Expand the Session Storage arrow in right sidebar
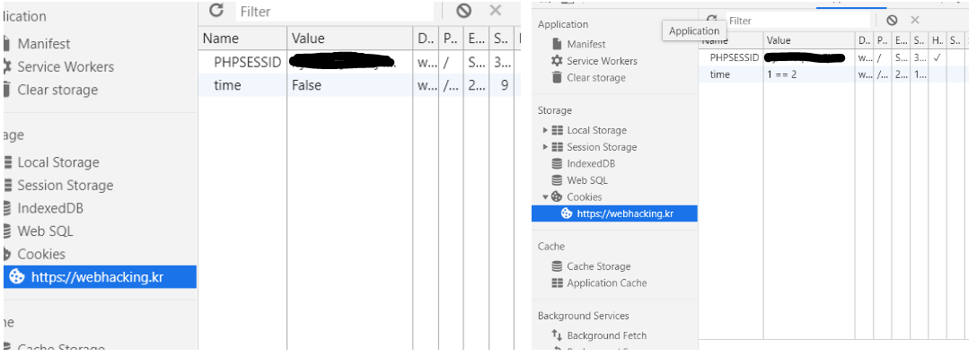977x357 pixels. click(545, 147)
